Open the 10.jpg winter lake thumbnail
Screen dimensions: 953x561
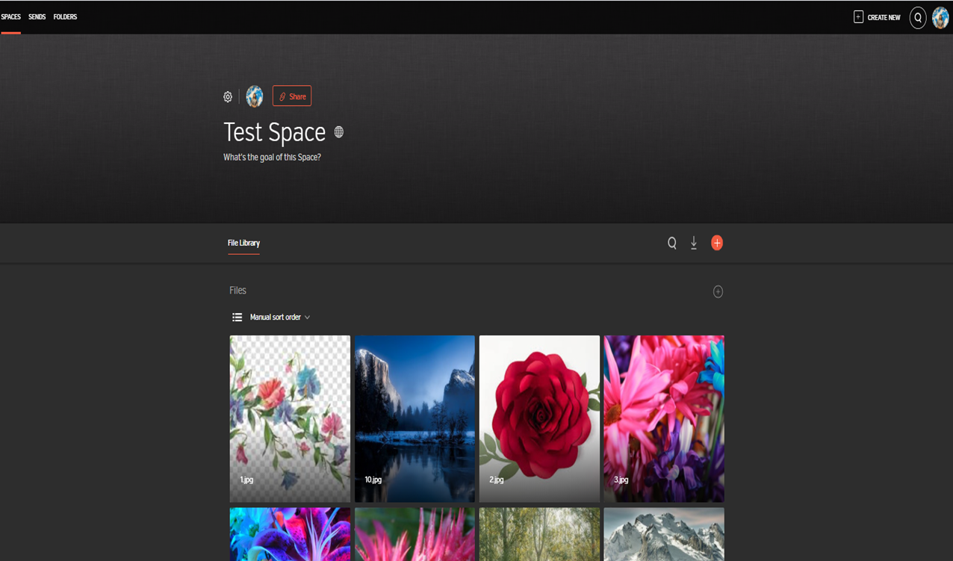tap(415, 418)
